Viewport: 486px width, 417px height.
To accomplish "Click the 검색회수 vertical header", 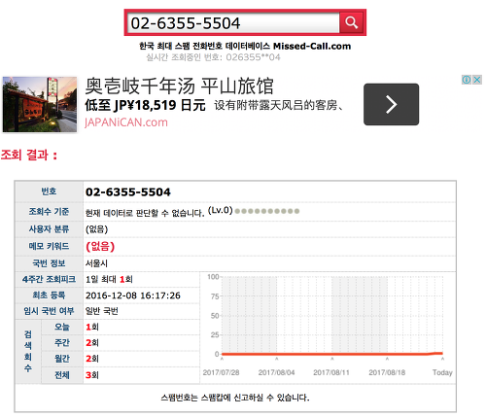I will click(28, 352).
